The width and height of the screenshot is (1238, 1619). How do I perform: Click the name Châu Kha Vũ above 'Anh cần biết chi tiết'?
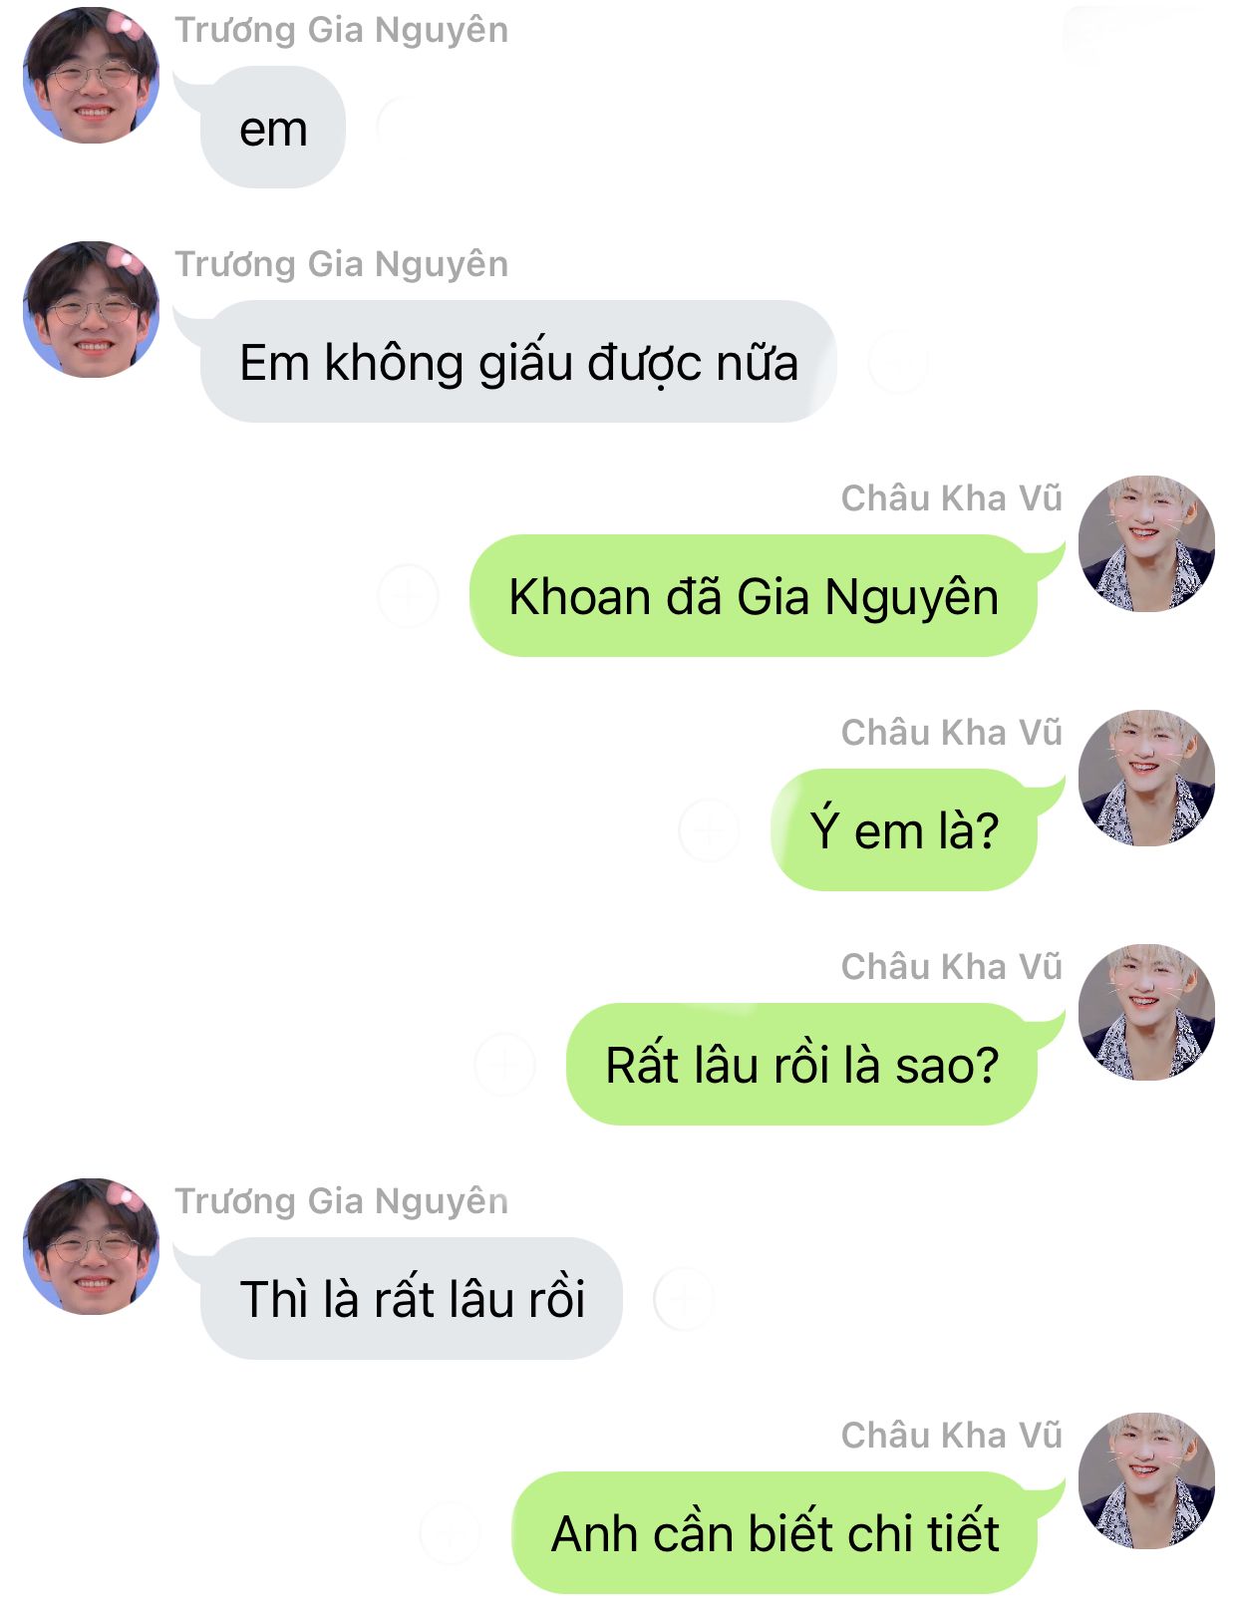pyautogui.click(x=952, y=1435)
